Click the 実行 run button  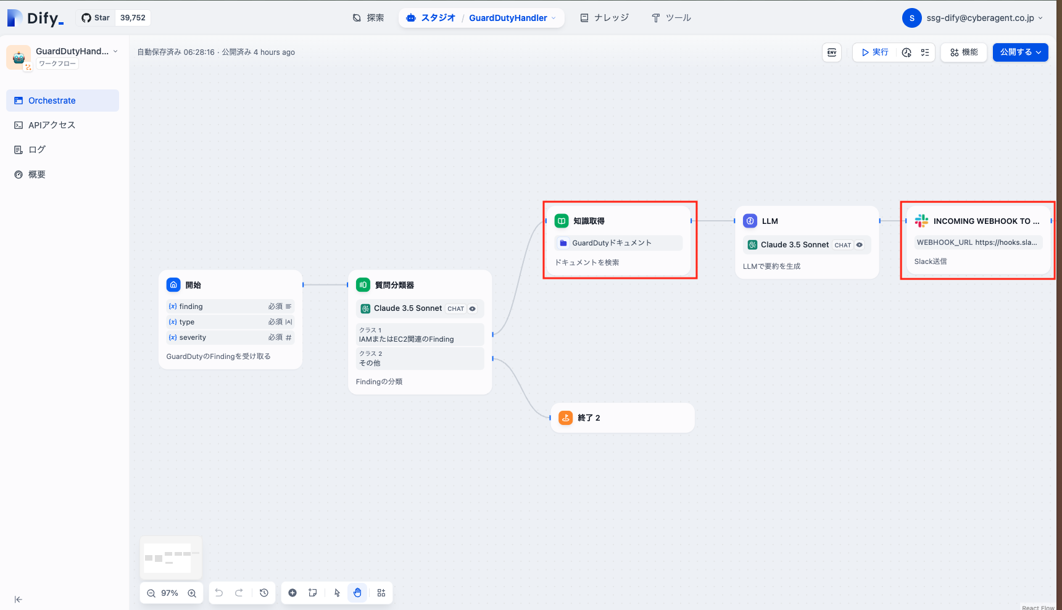click(x=874, y=52)
